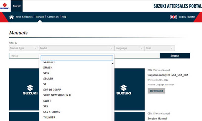This screenshot has width=202, height=121.
Task: Open the Manuals menu item
Action: tap(40, 17)
